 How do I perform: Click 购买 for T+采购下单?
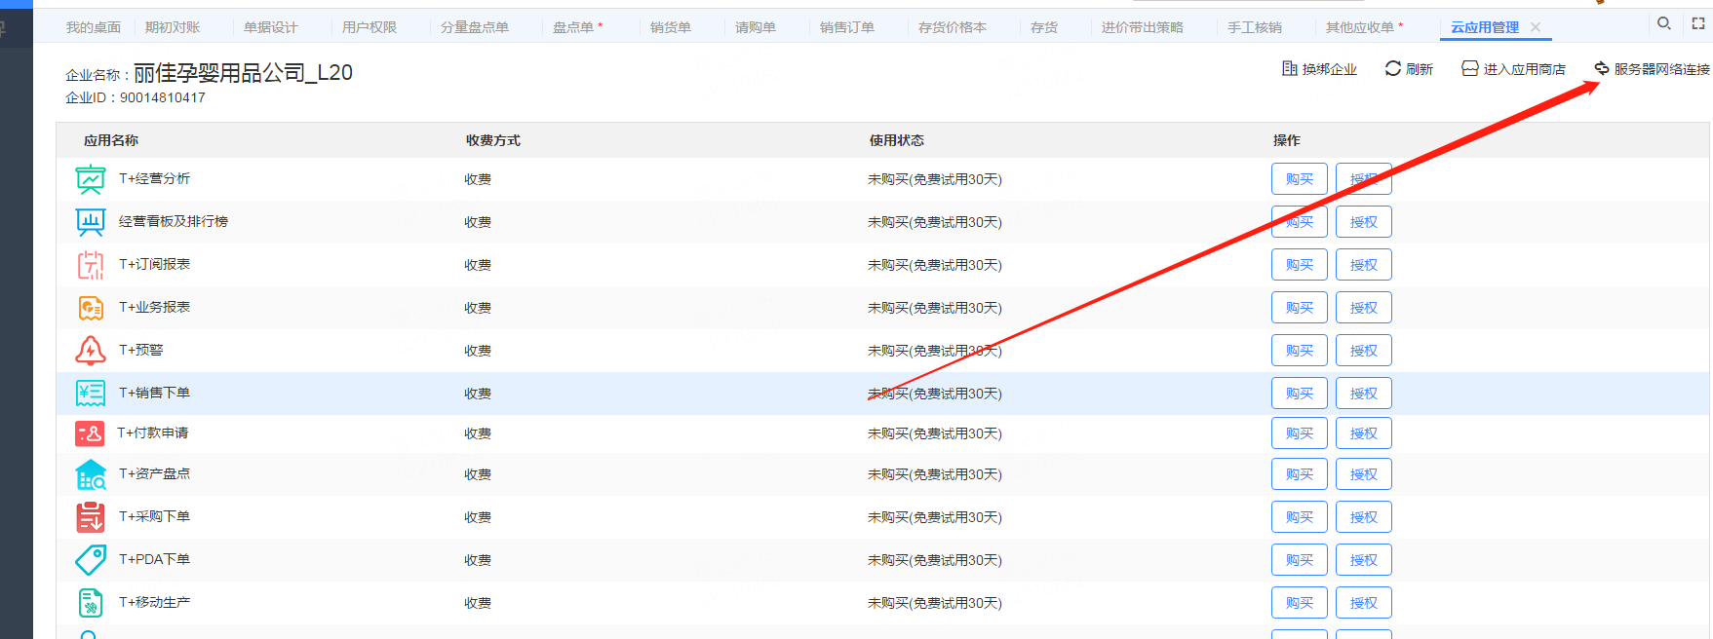coord(1300,517)
